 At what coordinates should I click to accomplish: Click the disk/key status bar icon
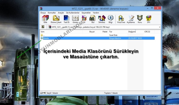pos(43,93)
